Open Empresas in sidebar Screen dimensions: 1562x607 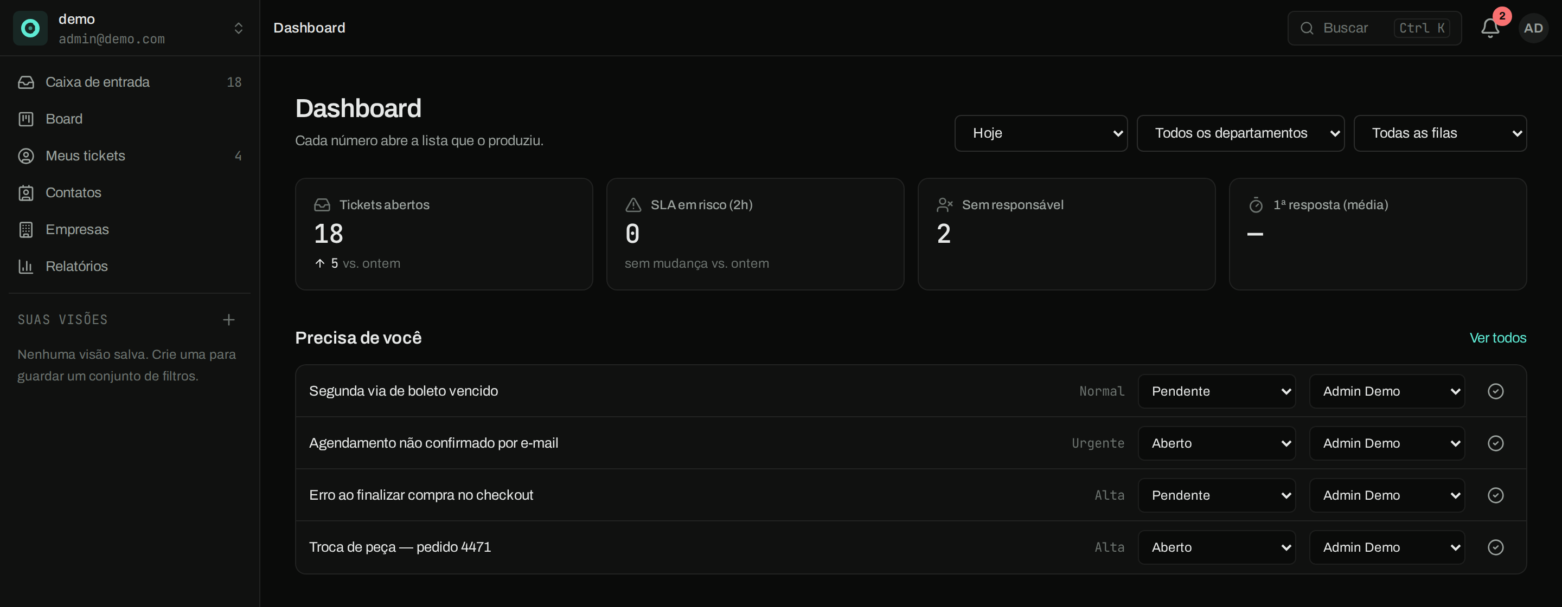pyautogui.click(x=130, y=230)
